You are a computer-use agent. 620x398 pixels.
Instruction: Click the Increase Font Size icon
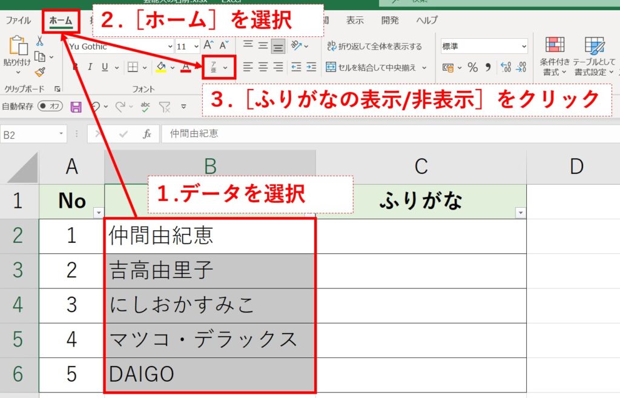(x=208, y=45)
